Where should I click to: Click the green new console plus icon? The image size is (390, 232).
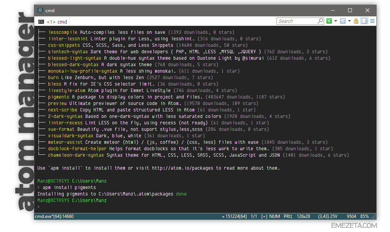click(x=329, y=21)
